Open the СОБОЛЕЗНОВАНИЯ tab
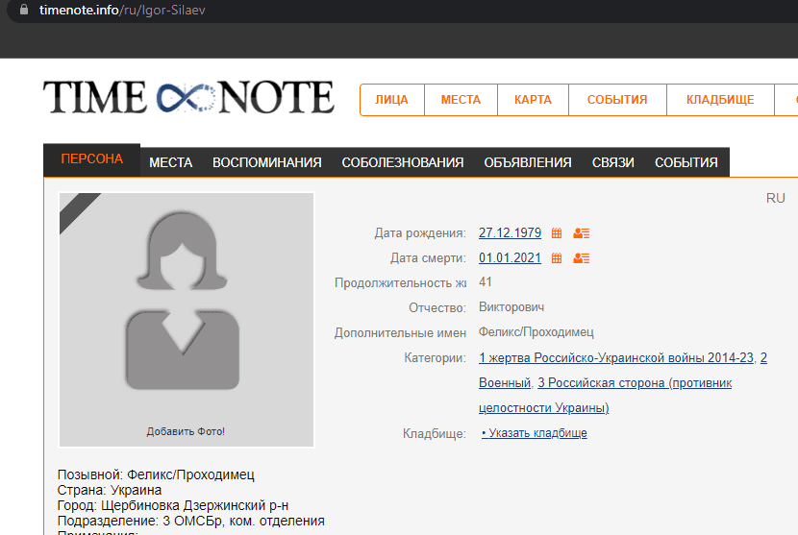798x535 pixels. coord(403,162)
